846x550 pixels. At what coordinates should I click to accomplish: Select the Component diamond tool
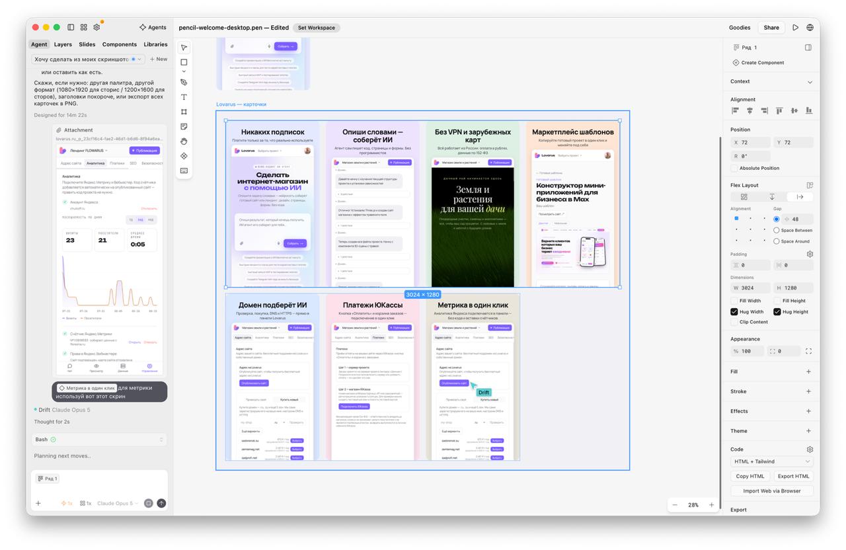point(184,156)
